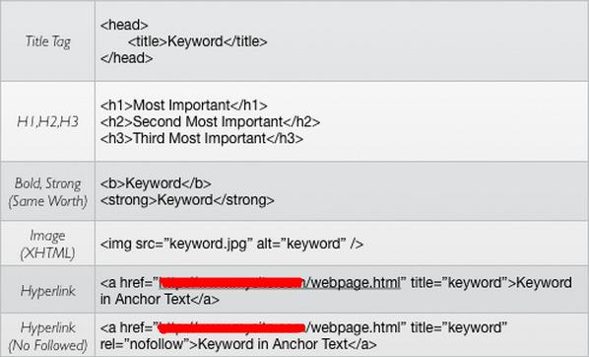Screen dimensions: 589x357
Task: Click the Hyperlink (No Followed) label
Action: click(47, 336)
